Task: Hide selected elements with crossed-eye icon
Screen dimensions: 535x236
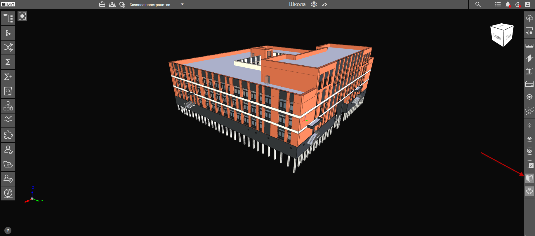Action: pos(529,151)
